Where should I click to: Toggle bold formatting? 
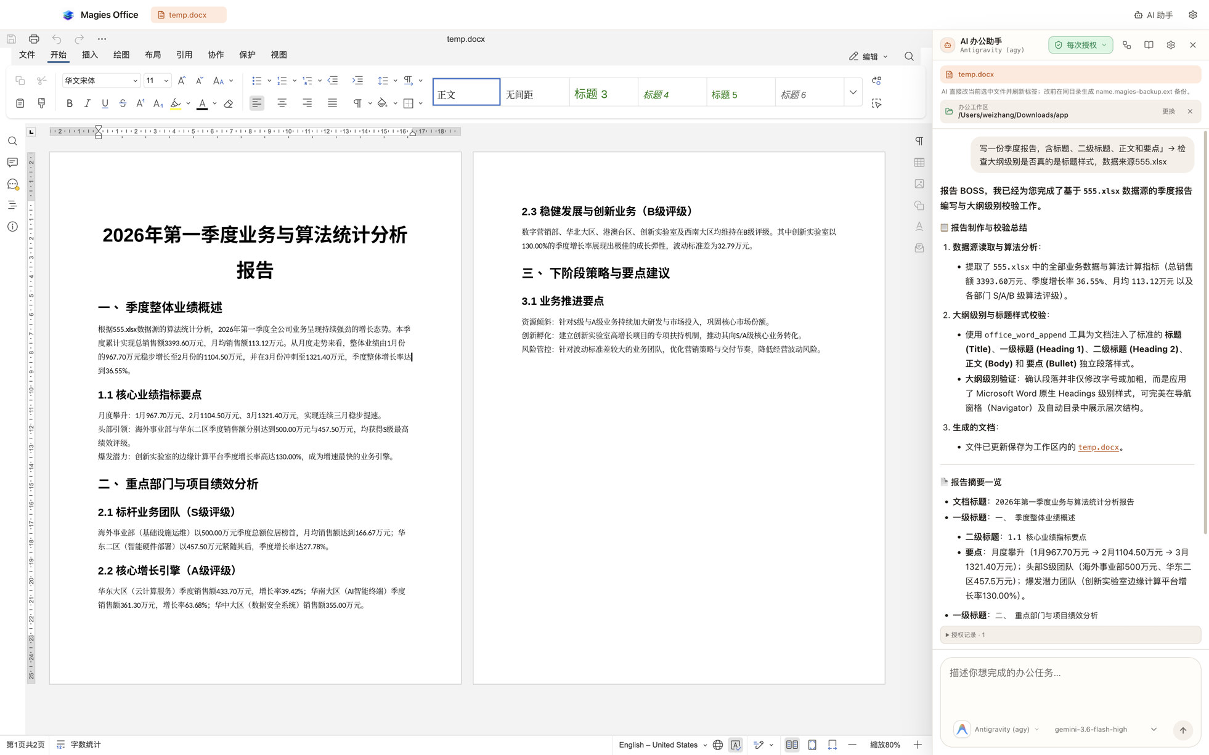point(70,103)
